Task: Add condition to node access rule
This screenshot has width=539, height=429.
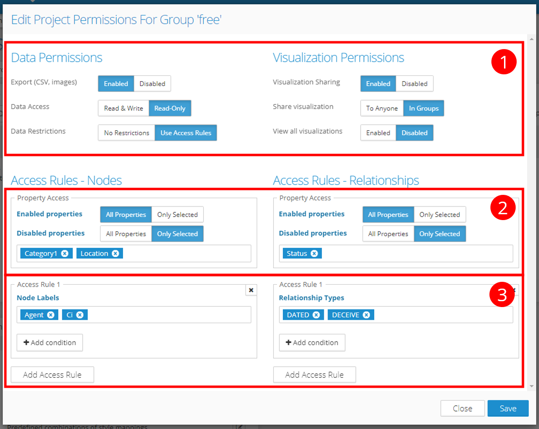Action: point(50,343)
